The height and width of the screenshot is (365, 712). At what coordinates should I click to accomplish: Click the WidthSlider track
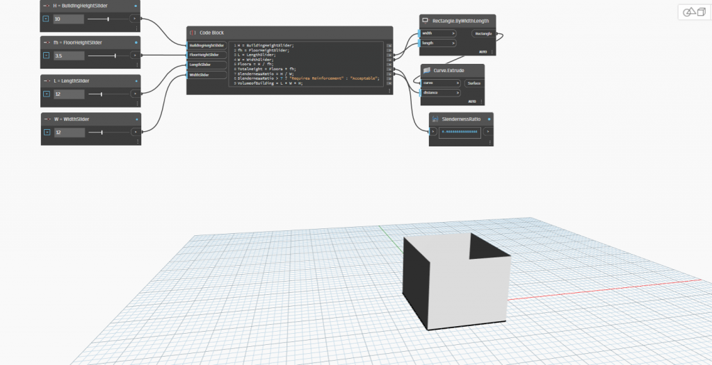pos(109,133)
